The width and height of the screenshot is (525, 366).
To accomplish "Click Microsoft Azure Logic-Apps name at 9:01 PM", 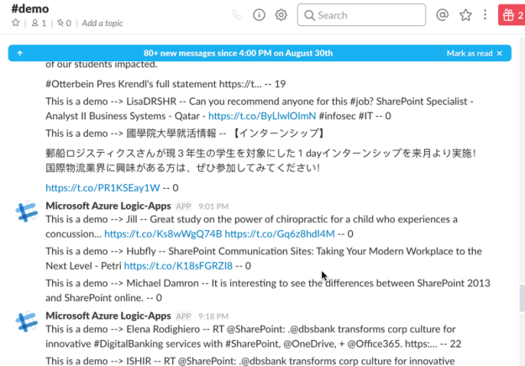I will pos(108,206).
